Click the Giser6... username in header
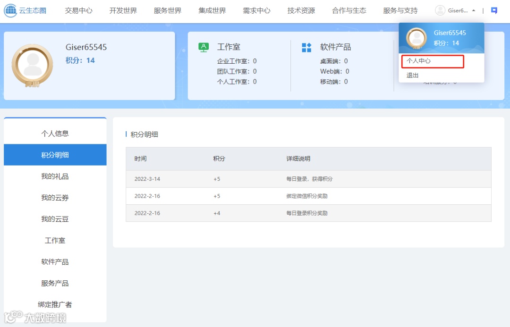 (x=458, y=10)
